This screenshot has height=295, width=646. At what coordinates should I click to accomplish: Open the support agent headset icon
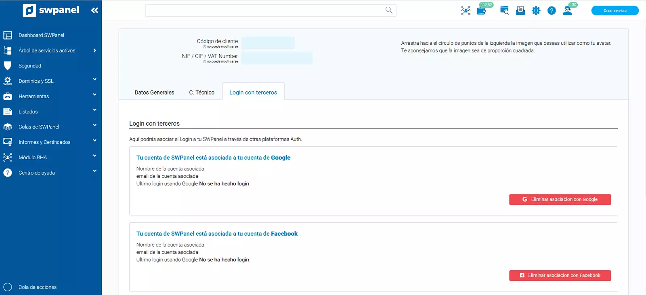coord(567,11)
